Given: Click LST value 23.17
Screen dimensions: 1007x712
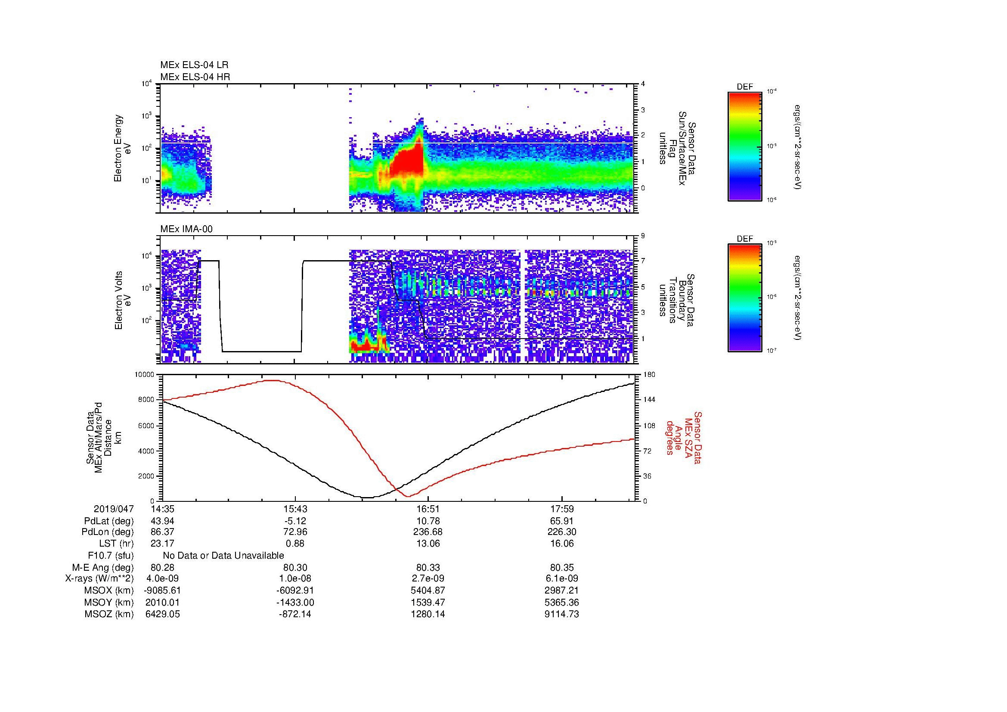Looking at the screenshot, I should pos(162,544).
